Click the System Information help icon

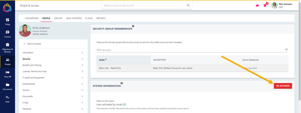pyautogui.click(x=121, y=83)
